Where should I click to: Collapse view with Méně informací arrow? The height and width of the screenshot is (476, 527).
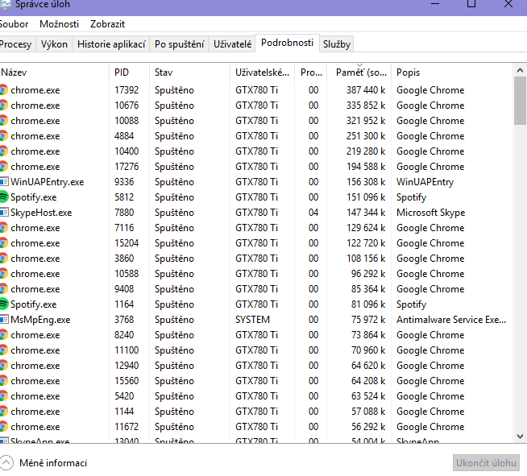[7, 463]
